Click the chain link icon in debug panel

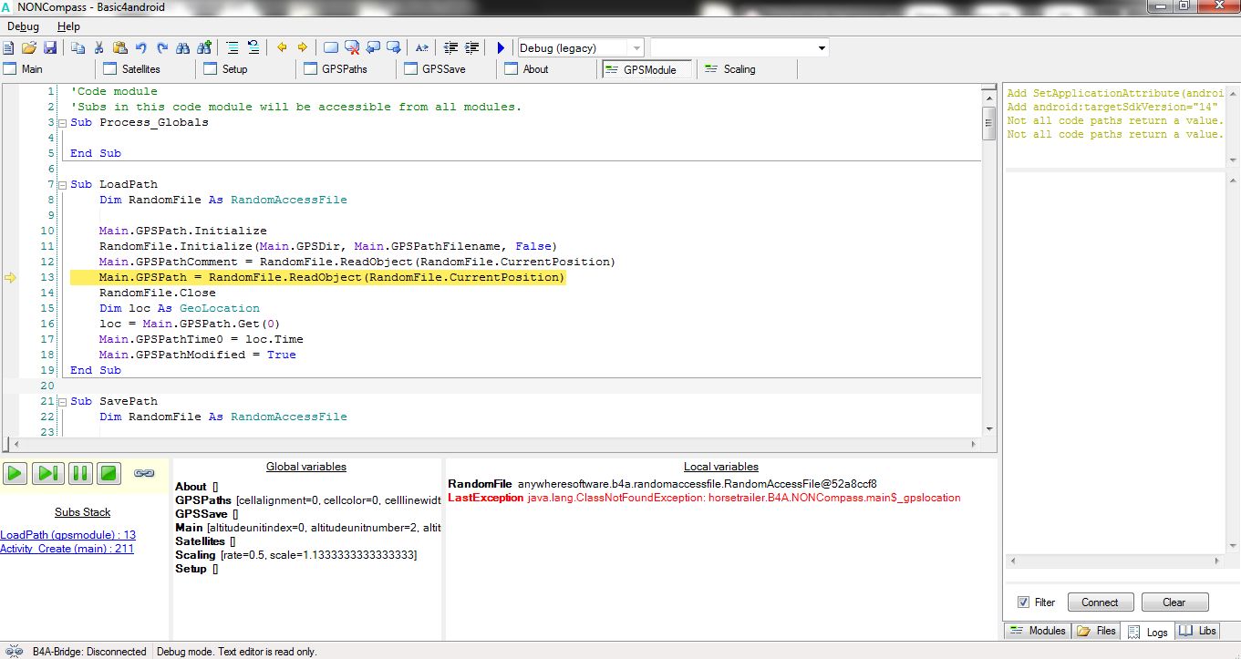pos(144,473)
